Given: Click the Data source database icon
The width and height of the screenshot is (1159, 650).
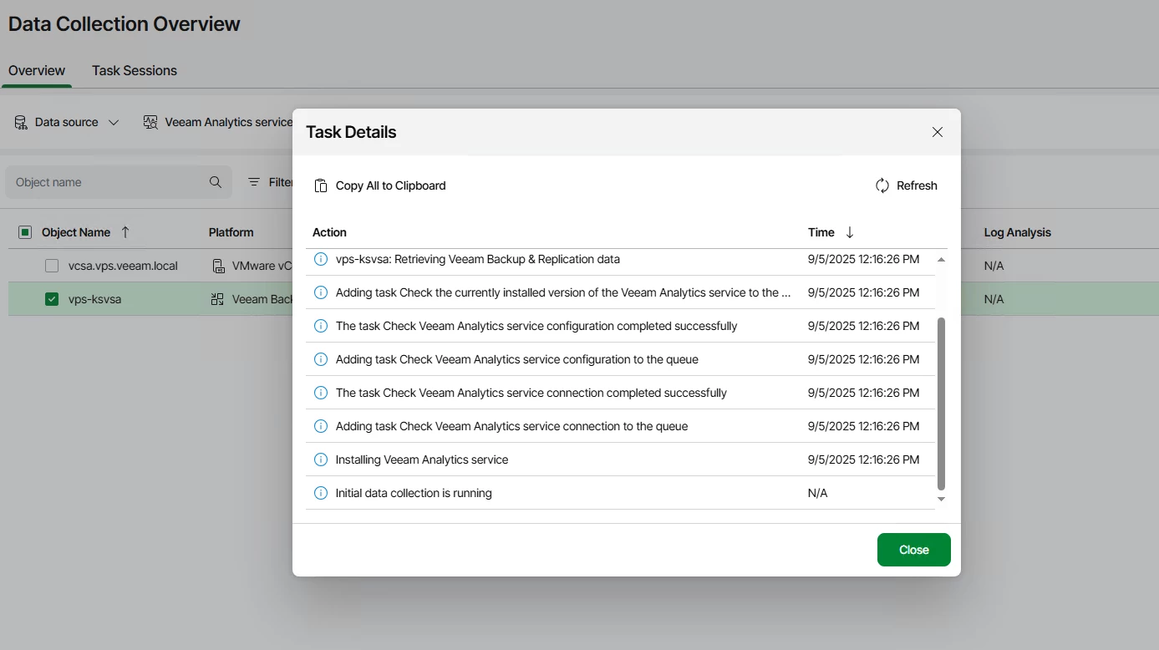Looking at the screenshot, I should (21, 122).
